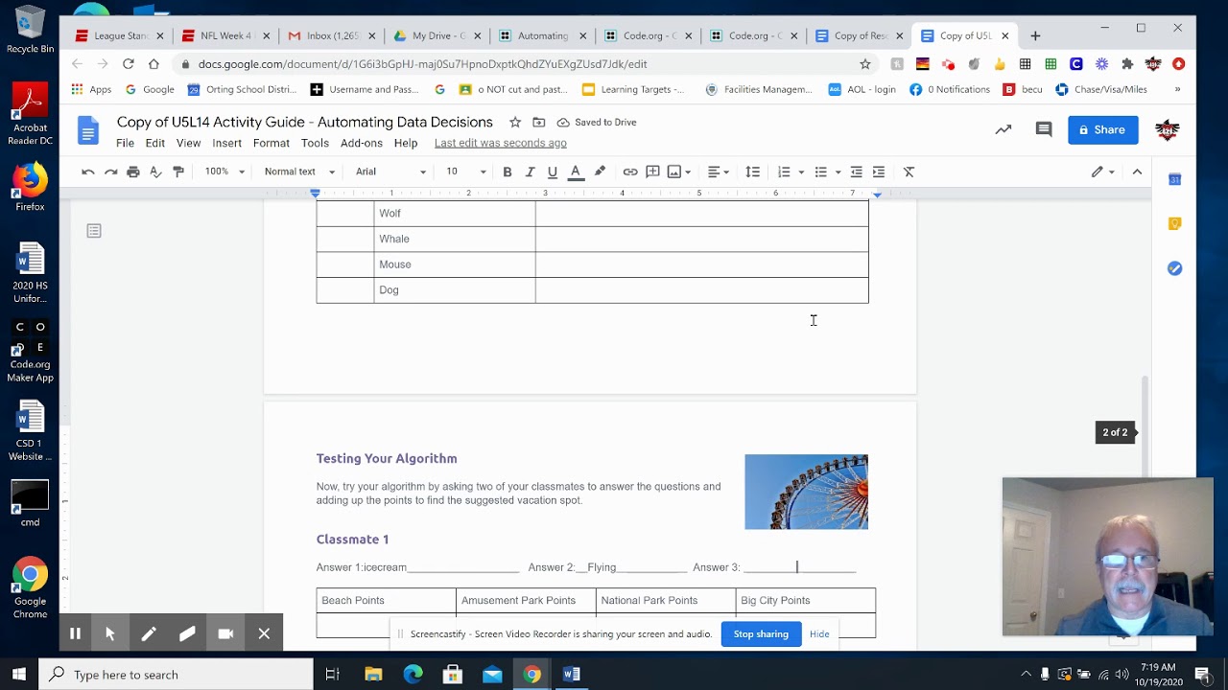Open the insert image dropdown
Screen dimensions: 1228x690
pyautogui.click(x=680, y=172)
